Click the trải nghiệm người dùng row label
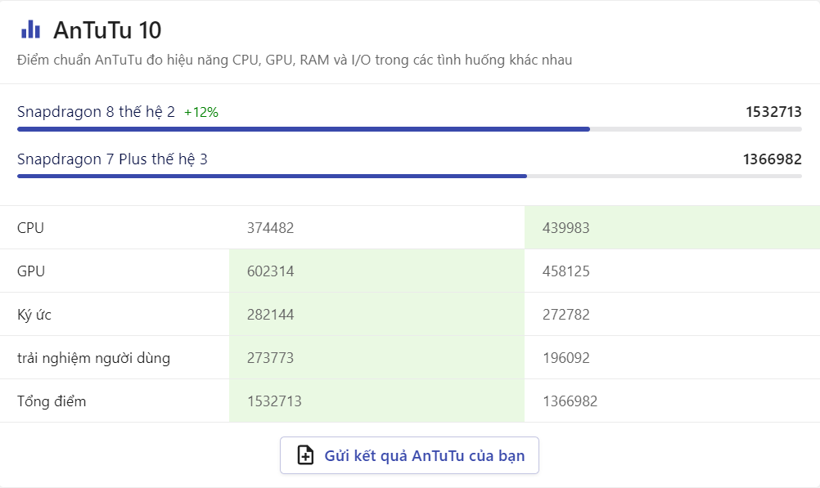Screen dimensions: 820x488 pos(93,358)
